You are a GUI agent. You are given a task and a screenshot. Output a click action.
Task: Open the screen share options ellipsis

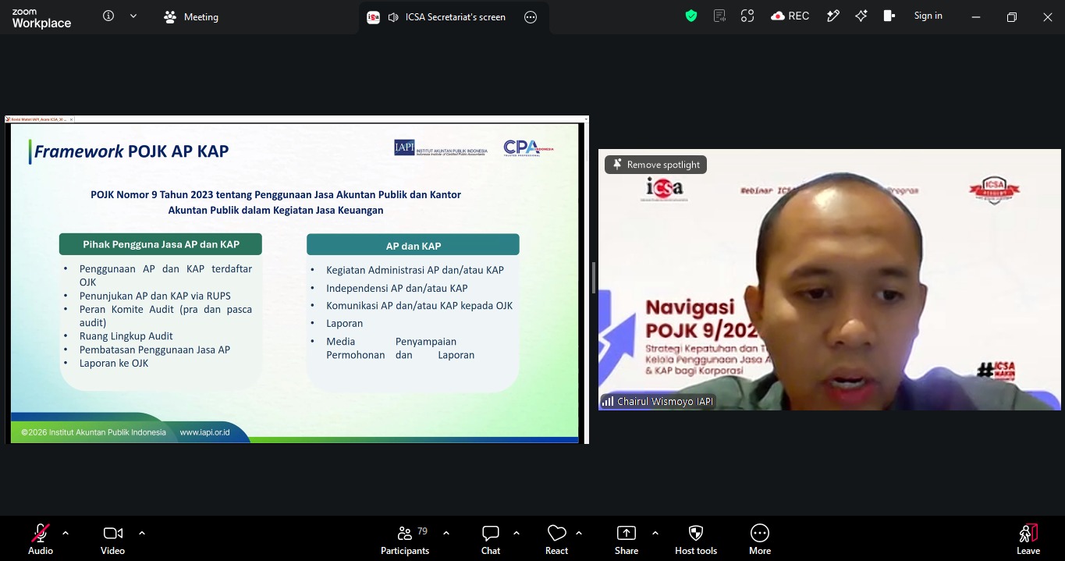click(531, 17)
